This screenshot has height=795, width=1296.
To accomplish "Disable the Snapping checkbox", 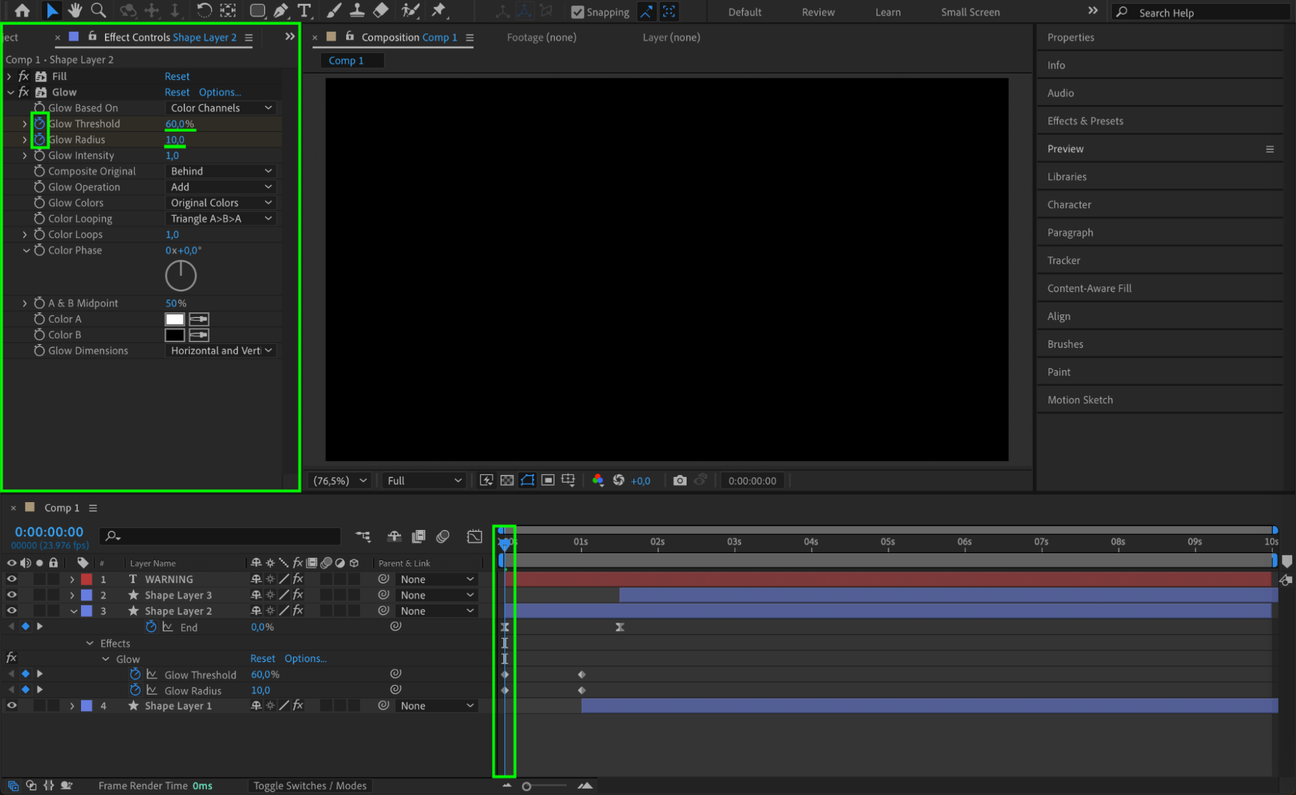I will [577, 12].
